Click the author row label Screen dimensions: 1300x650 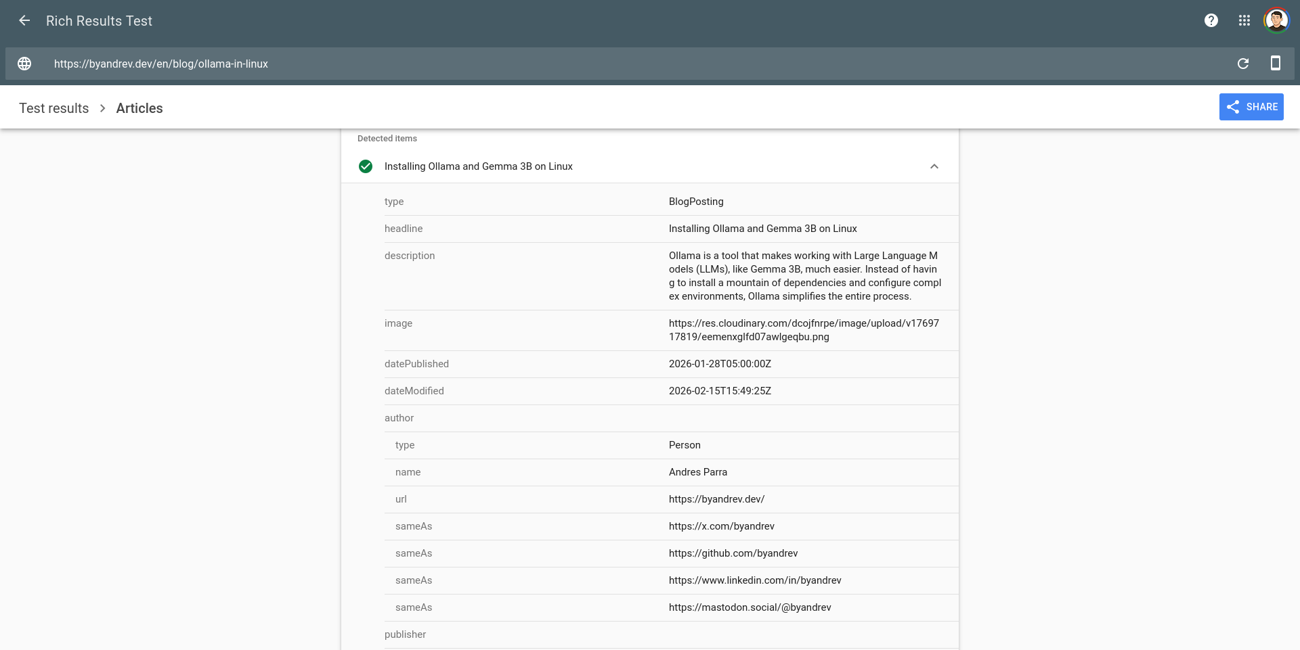399,418
